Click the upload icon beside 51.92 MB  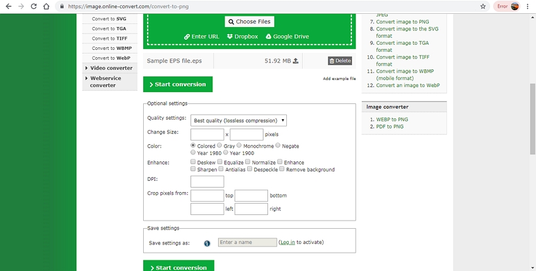(x=296, y=61)
